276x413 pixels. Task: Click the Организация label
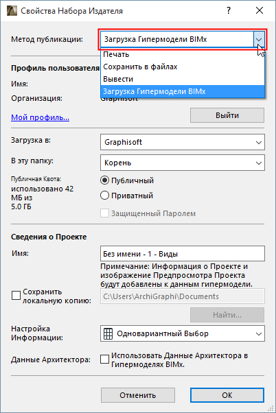[x=36, y=99]
